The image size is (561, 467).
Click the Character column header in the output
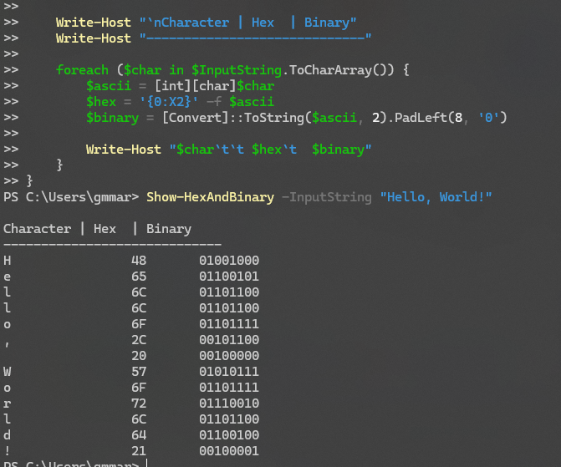[37, 228]
